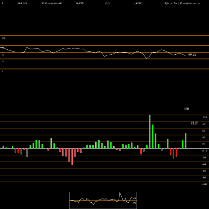Click the RSI line's lowest dip point
The height and width of the screenshot is (209, 209).
pos(146,59)
